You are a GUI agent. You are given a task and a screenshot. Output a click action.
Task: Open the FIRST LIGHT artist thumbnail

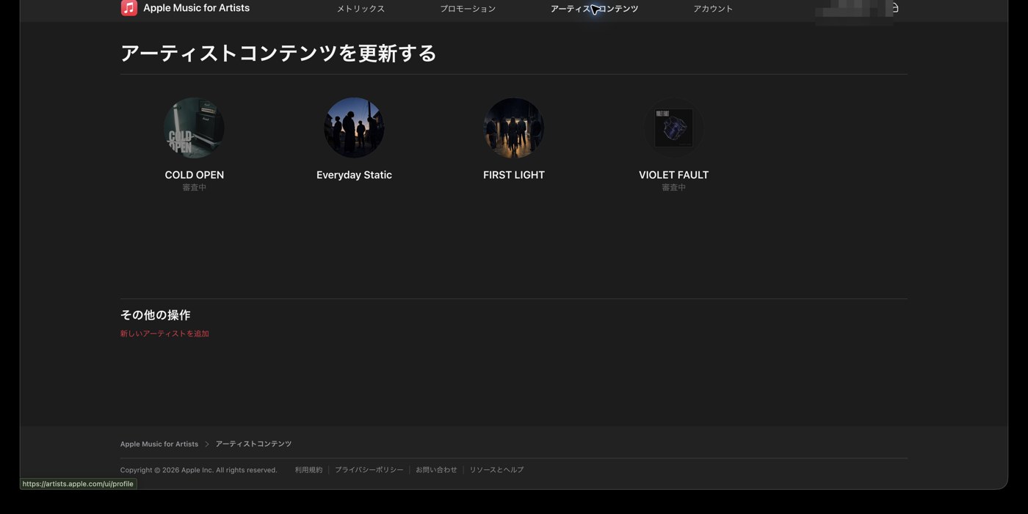click(514, 128)
